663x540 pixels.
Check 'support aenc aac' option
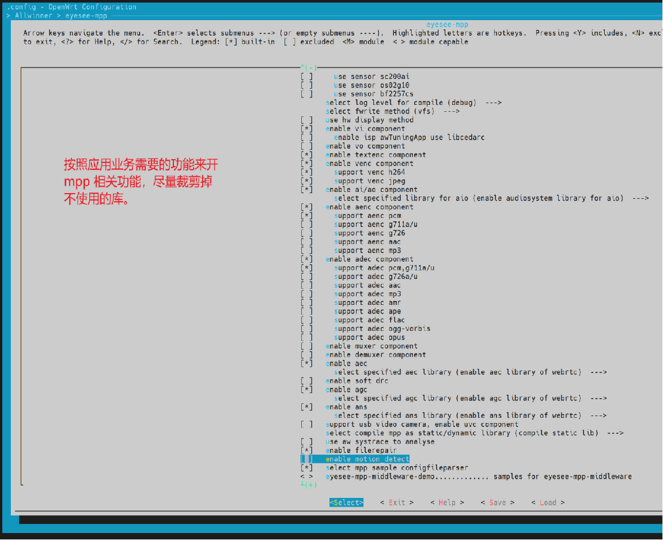click(x=306, y=242)
